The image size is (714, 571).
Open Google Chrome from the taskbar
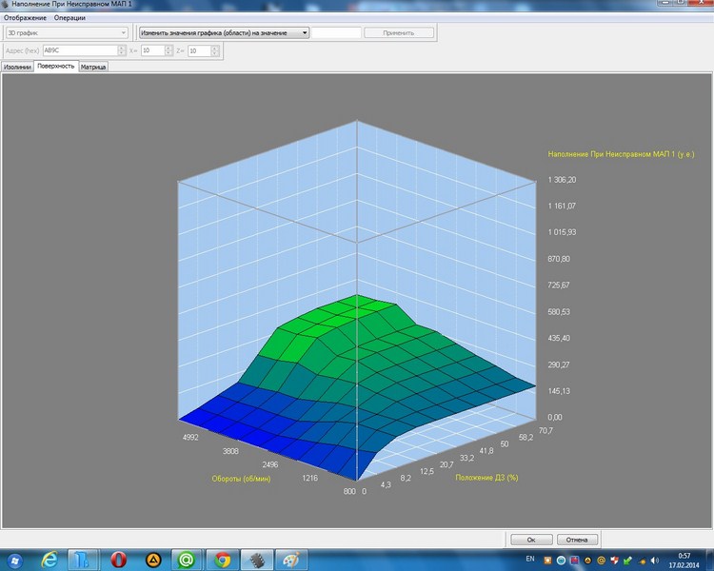click(222, 559)
